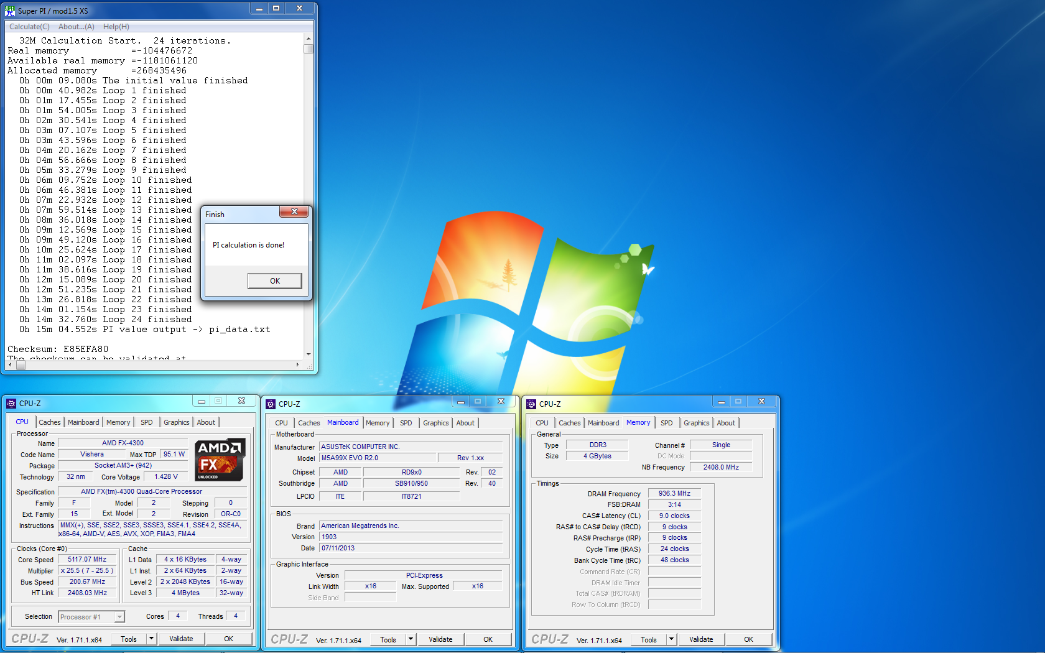The height and width of the screenshot is (653, 1045).
Task: Open Processor #1 selection dropdown
Action: pyautogui.click(x=91, y=617)
